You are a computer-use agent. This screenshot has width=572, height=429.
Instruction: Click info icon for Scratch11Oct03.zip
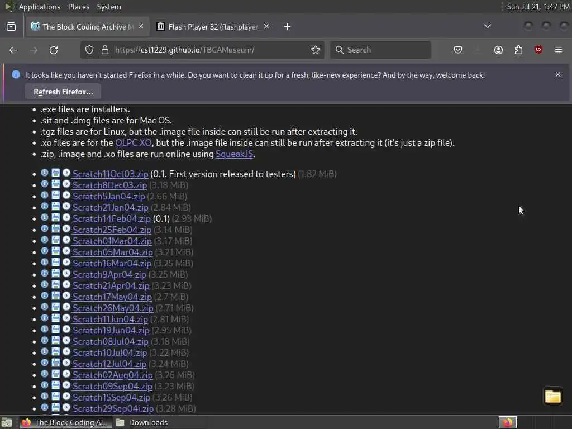point(45,173)
